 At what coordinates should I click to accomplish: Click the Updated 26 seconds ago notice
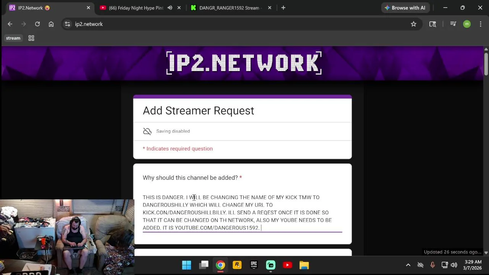click(452, 252)
